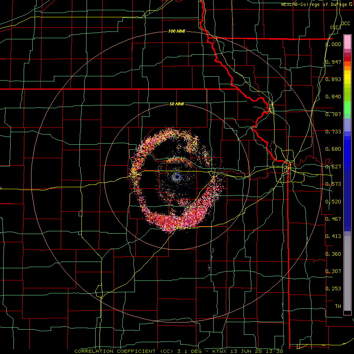Click the 0.467 legend value
Screen dimensions: 354x354
click(x=333, y=219)
